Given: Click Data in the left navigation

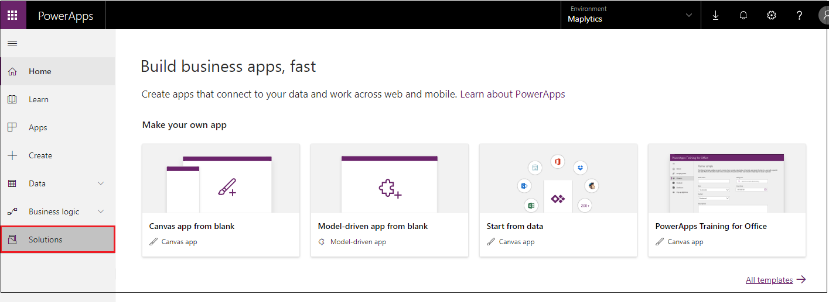Looking at the screenshot, I should click(58, 183).
